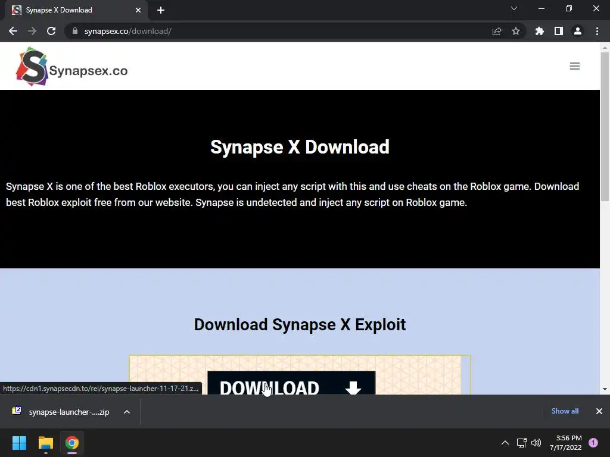Open the Chrome profile menu

coord(578,31)
